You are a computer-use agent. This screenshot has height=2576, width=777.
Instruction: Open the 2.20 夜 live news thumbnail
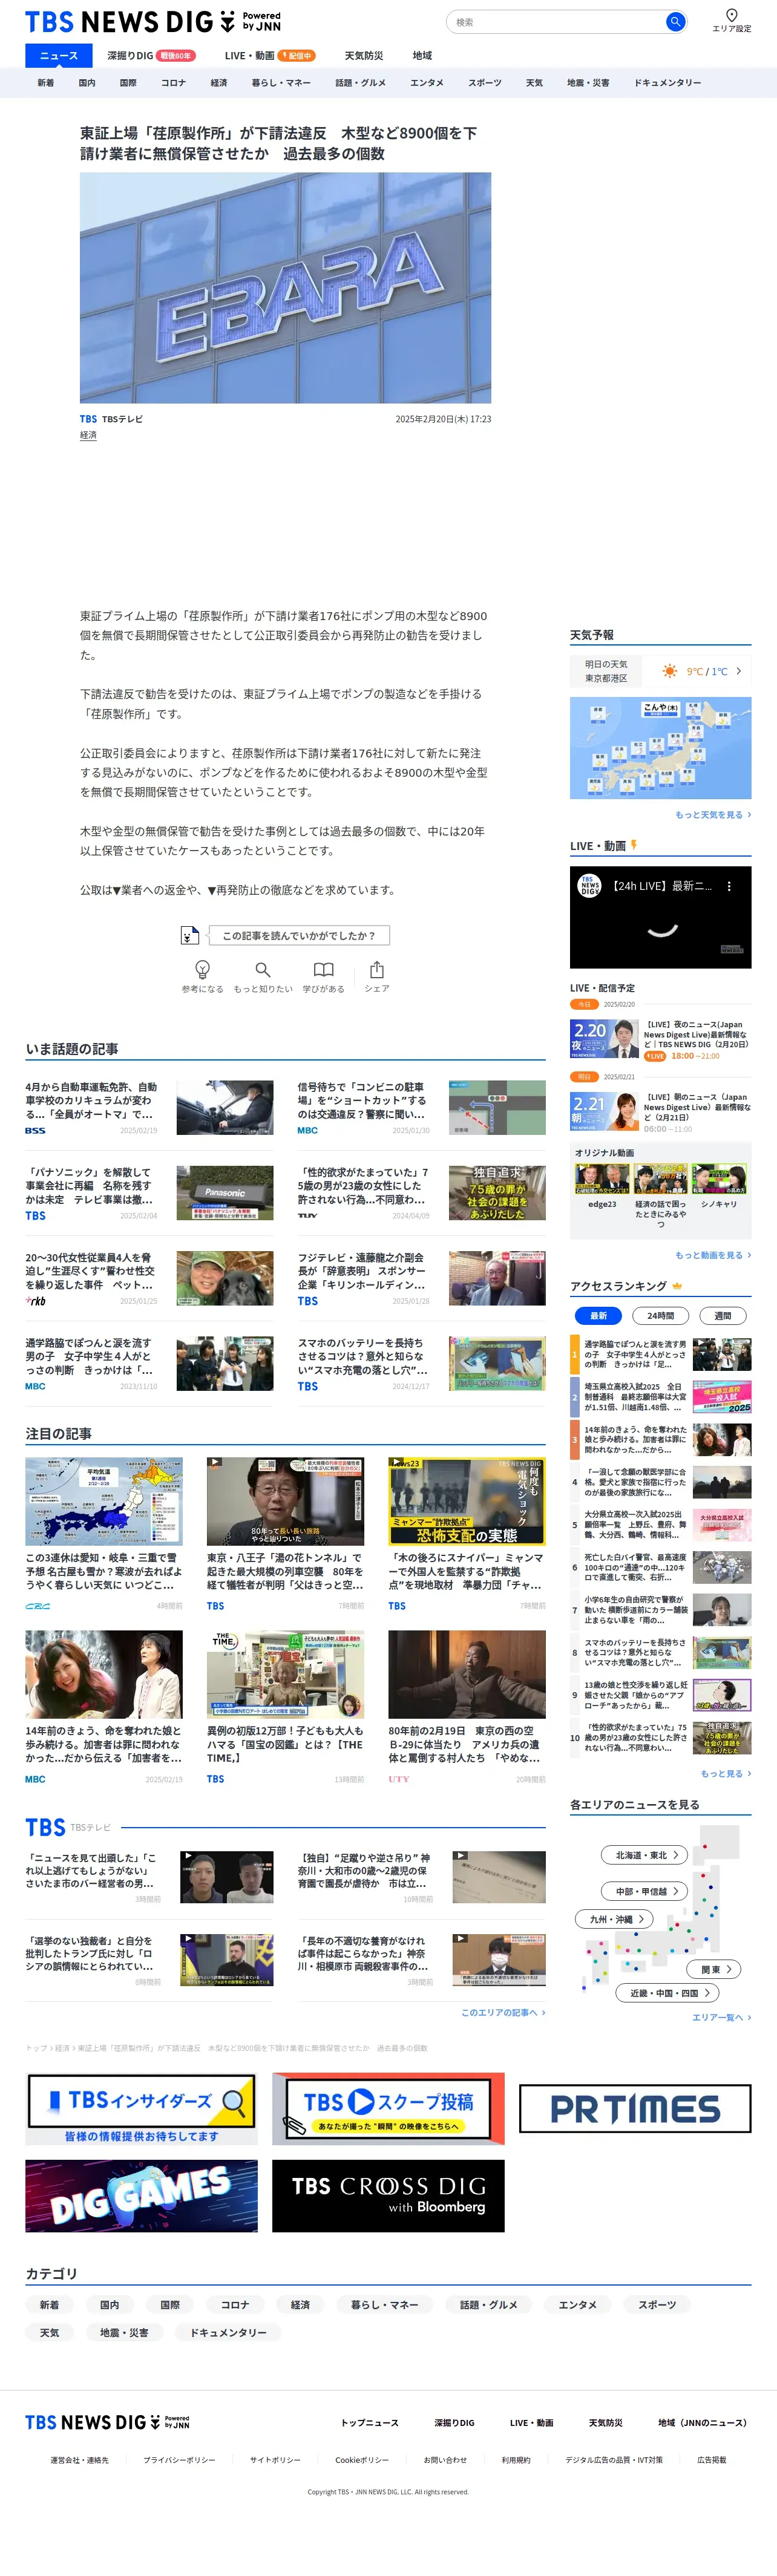(x=604, y=1038)
